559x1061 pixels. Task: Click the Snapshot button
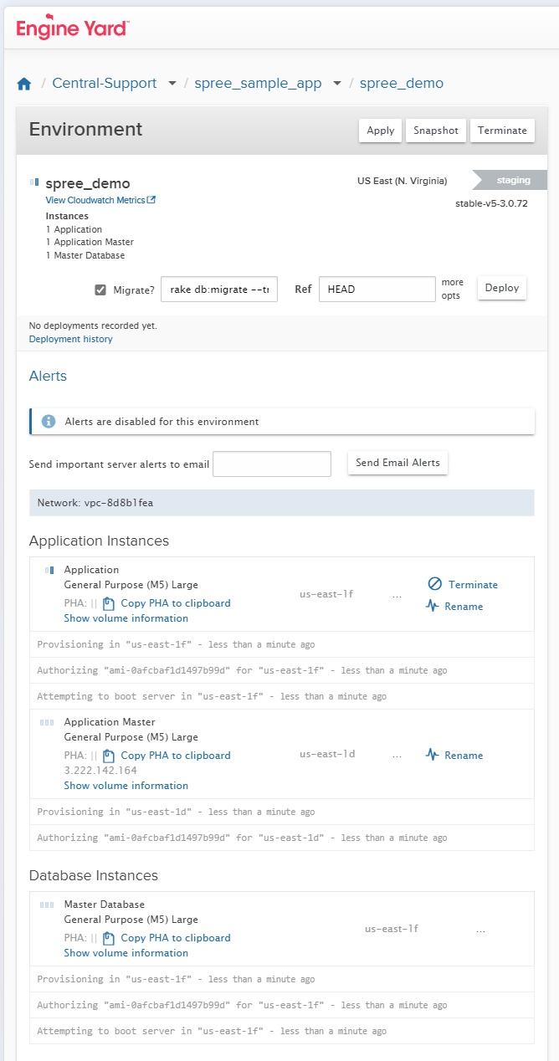[x=435, y=131]
